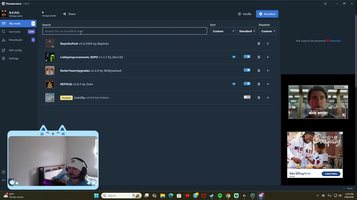Click the Coinflip mod icon
357x200 pixels.
tap(50, 97)
